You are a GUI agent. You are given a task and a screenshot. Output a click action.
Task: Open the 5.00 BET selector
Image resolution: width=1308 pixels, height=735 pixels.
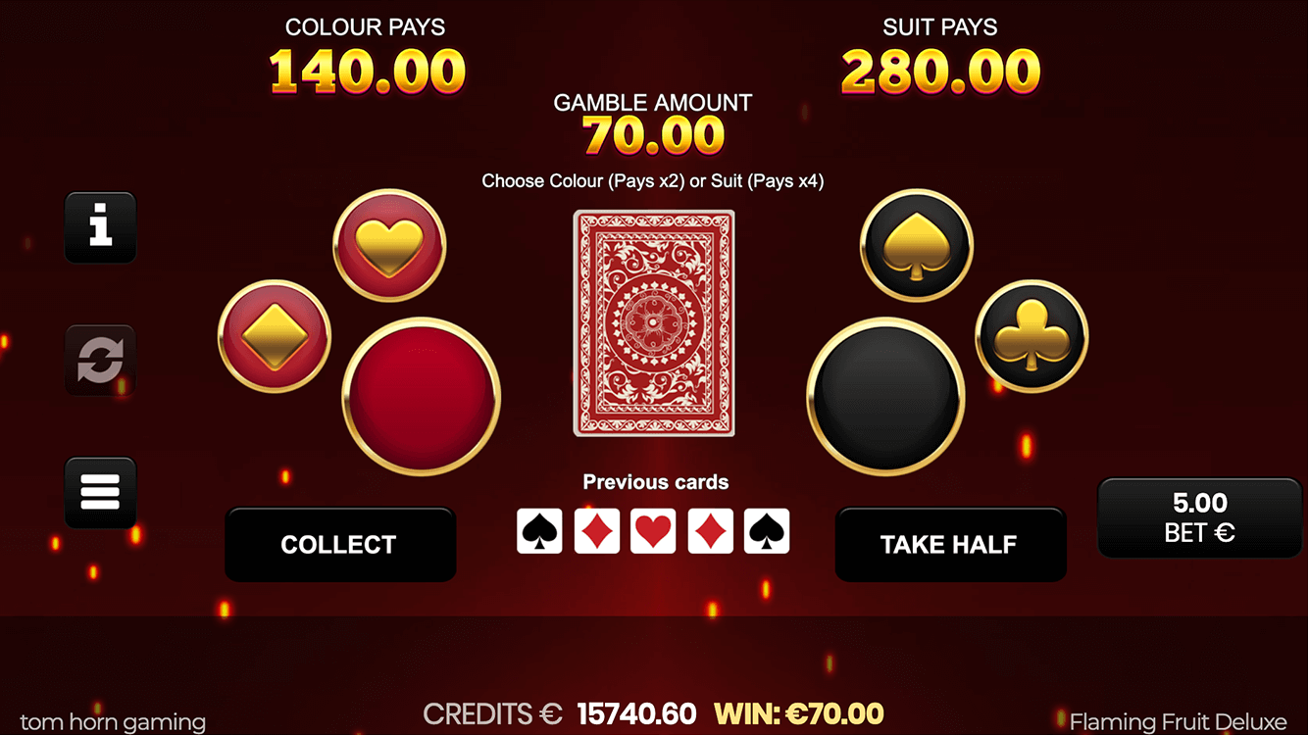pyautogui.click(x=1200, y=517)
